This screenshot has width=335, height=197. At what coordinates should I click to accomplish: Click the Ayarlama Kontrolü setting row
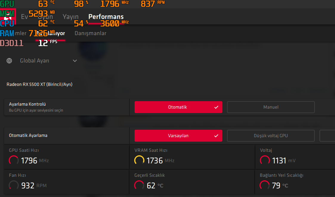pos(67,107)
